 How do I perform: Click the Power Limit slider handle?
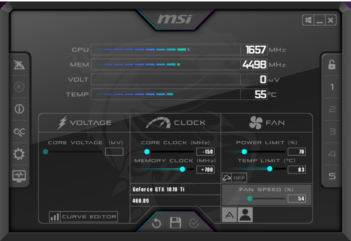pyautogui.click(x=244, y=152)
